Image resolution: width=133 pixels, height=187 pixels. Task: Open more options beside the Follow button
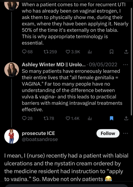tap(126, 133)
